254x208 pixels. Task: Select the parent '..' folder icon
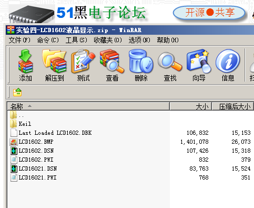pos(14,115)
